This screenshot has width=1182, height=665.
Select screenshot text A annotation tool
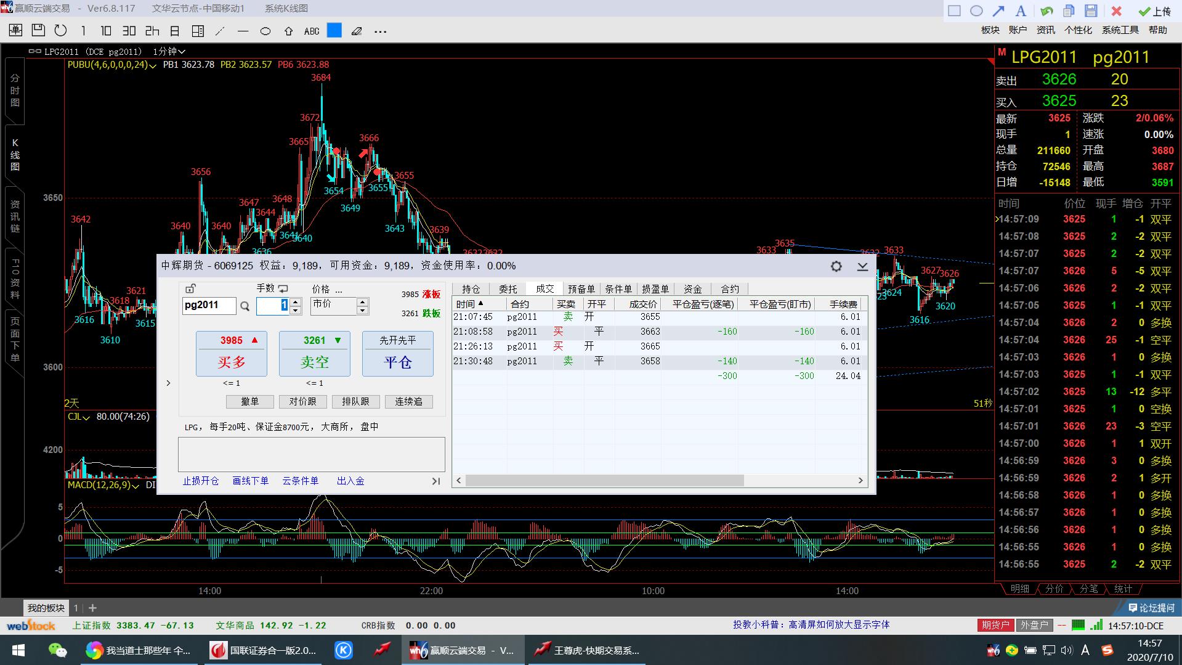[x=1021, y=10]
